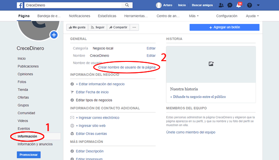The width and height of the screenshot is (279, 160).
Task: Open Opiniones in the sidebar
Action: pos(25,74)
